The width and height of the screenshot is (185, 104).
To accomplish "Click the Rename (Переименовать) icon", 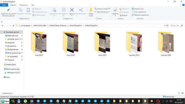I will point(81,10).
